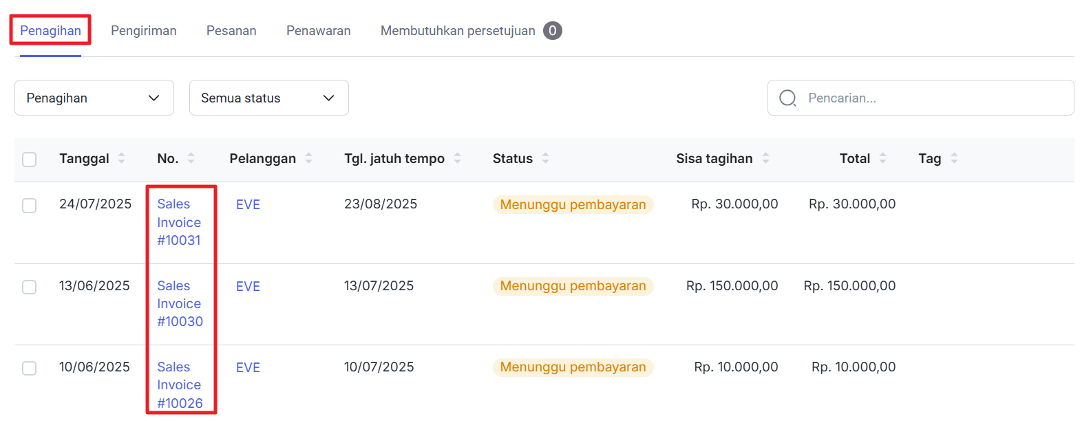Expand the Semua status filter dropdown
The width and height of the screenshot is (1091, 423).
point(268,98)
